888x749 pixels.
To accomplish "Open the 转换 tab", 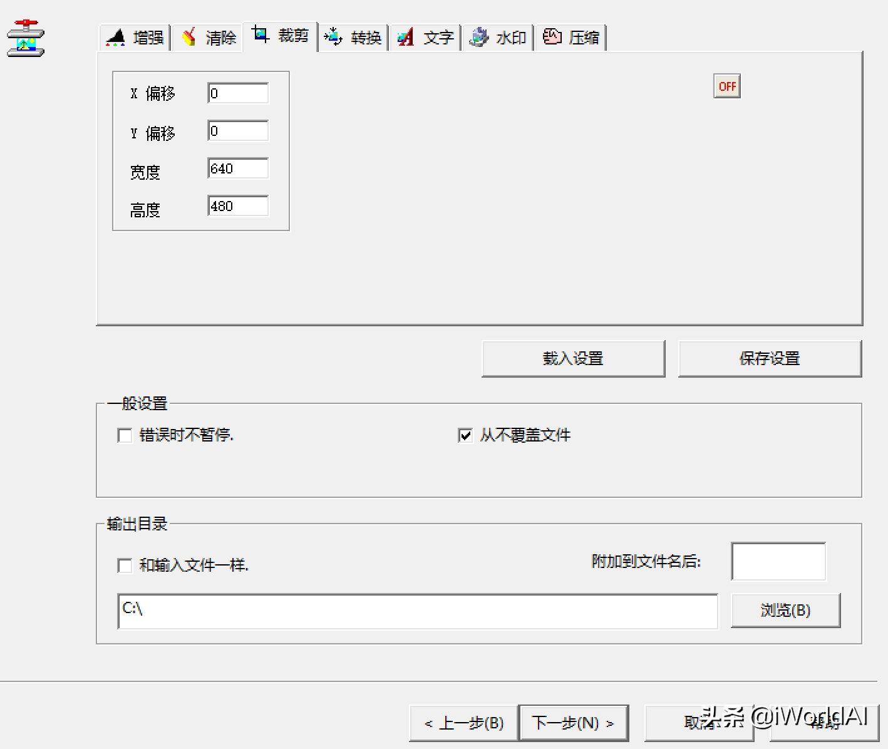I will [x=353, y=38].
